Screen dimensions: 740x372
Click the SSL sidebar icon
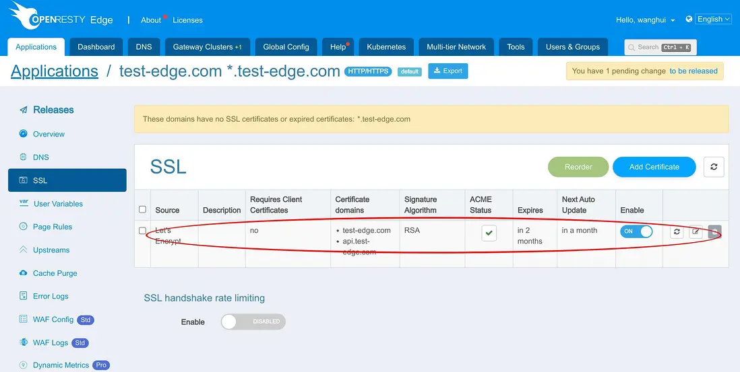tap(23, 180)
